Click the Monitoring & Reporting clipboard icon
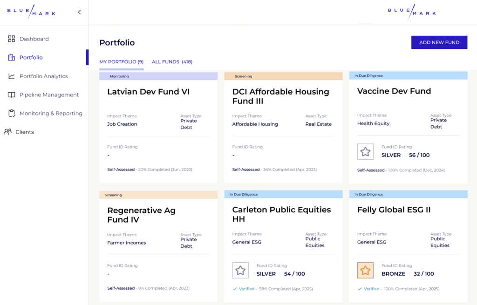Screen dimensions: 477x305 (12, 114)
